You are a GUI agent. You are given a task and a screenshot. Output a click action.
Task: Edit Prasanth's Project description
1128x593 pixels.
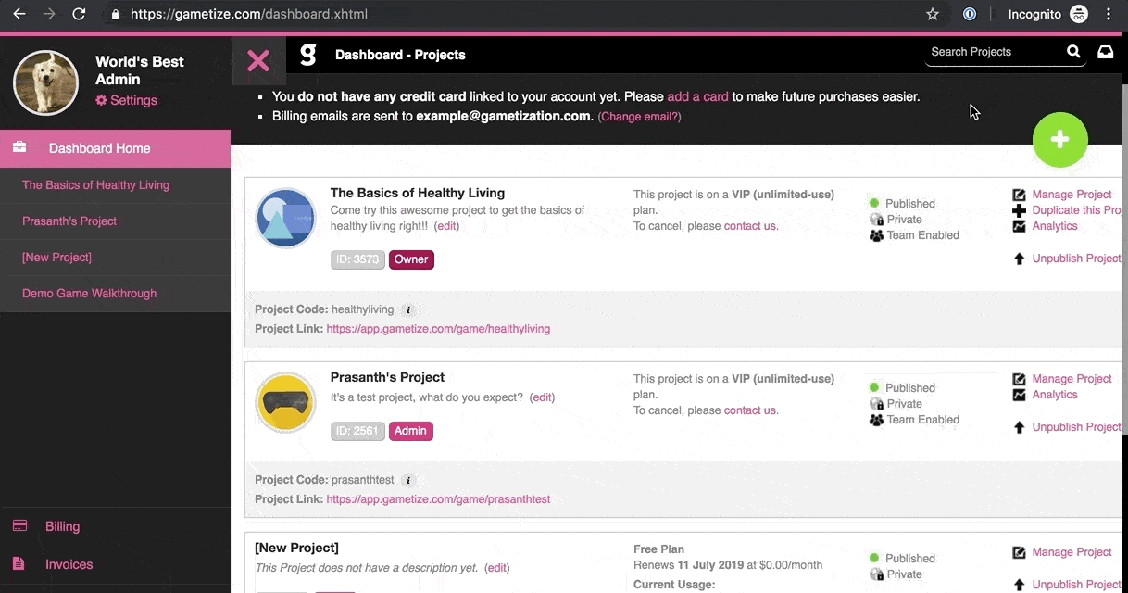tap(542, 397)
